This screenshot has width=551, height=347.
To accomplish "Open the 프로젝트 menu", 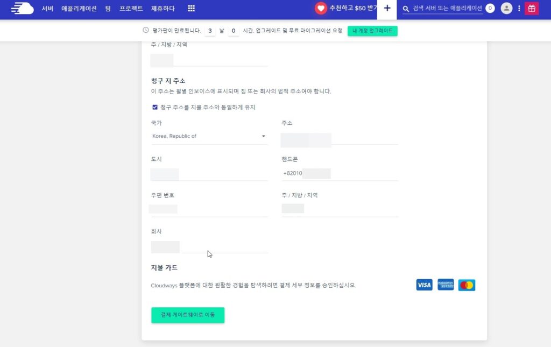I will pos(131,9).
